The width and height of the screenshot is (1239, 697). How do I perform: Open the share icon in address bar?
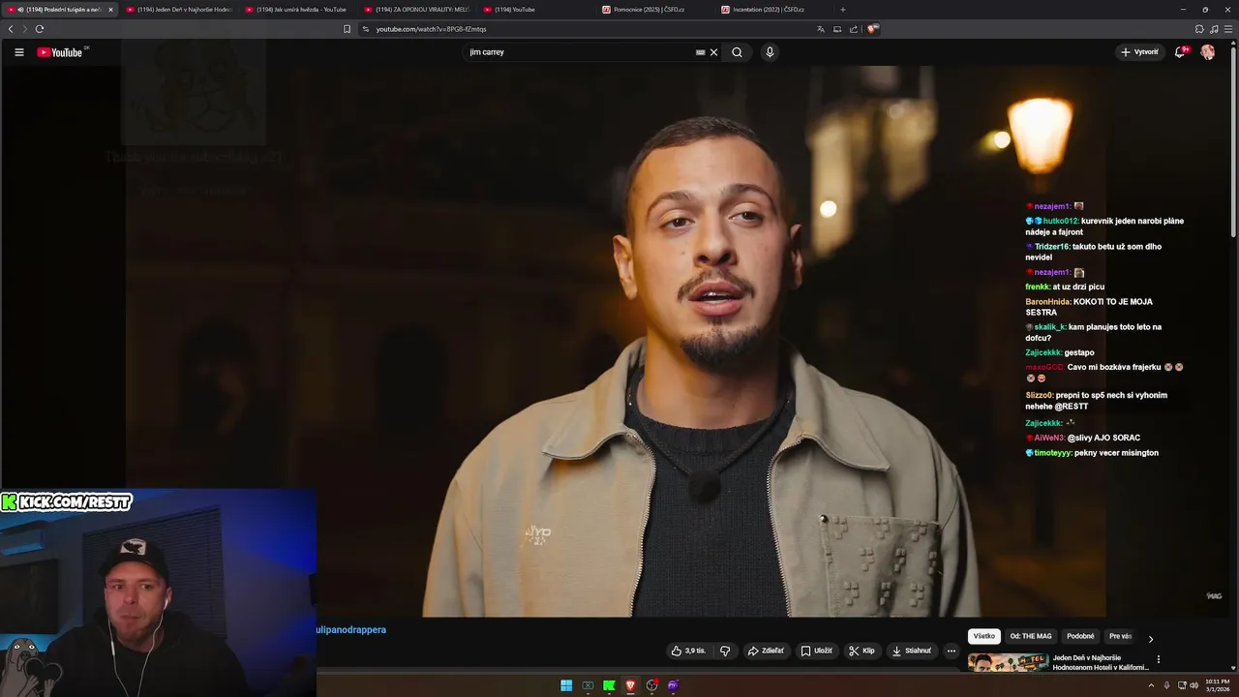coord(854,29)
